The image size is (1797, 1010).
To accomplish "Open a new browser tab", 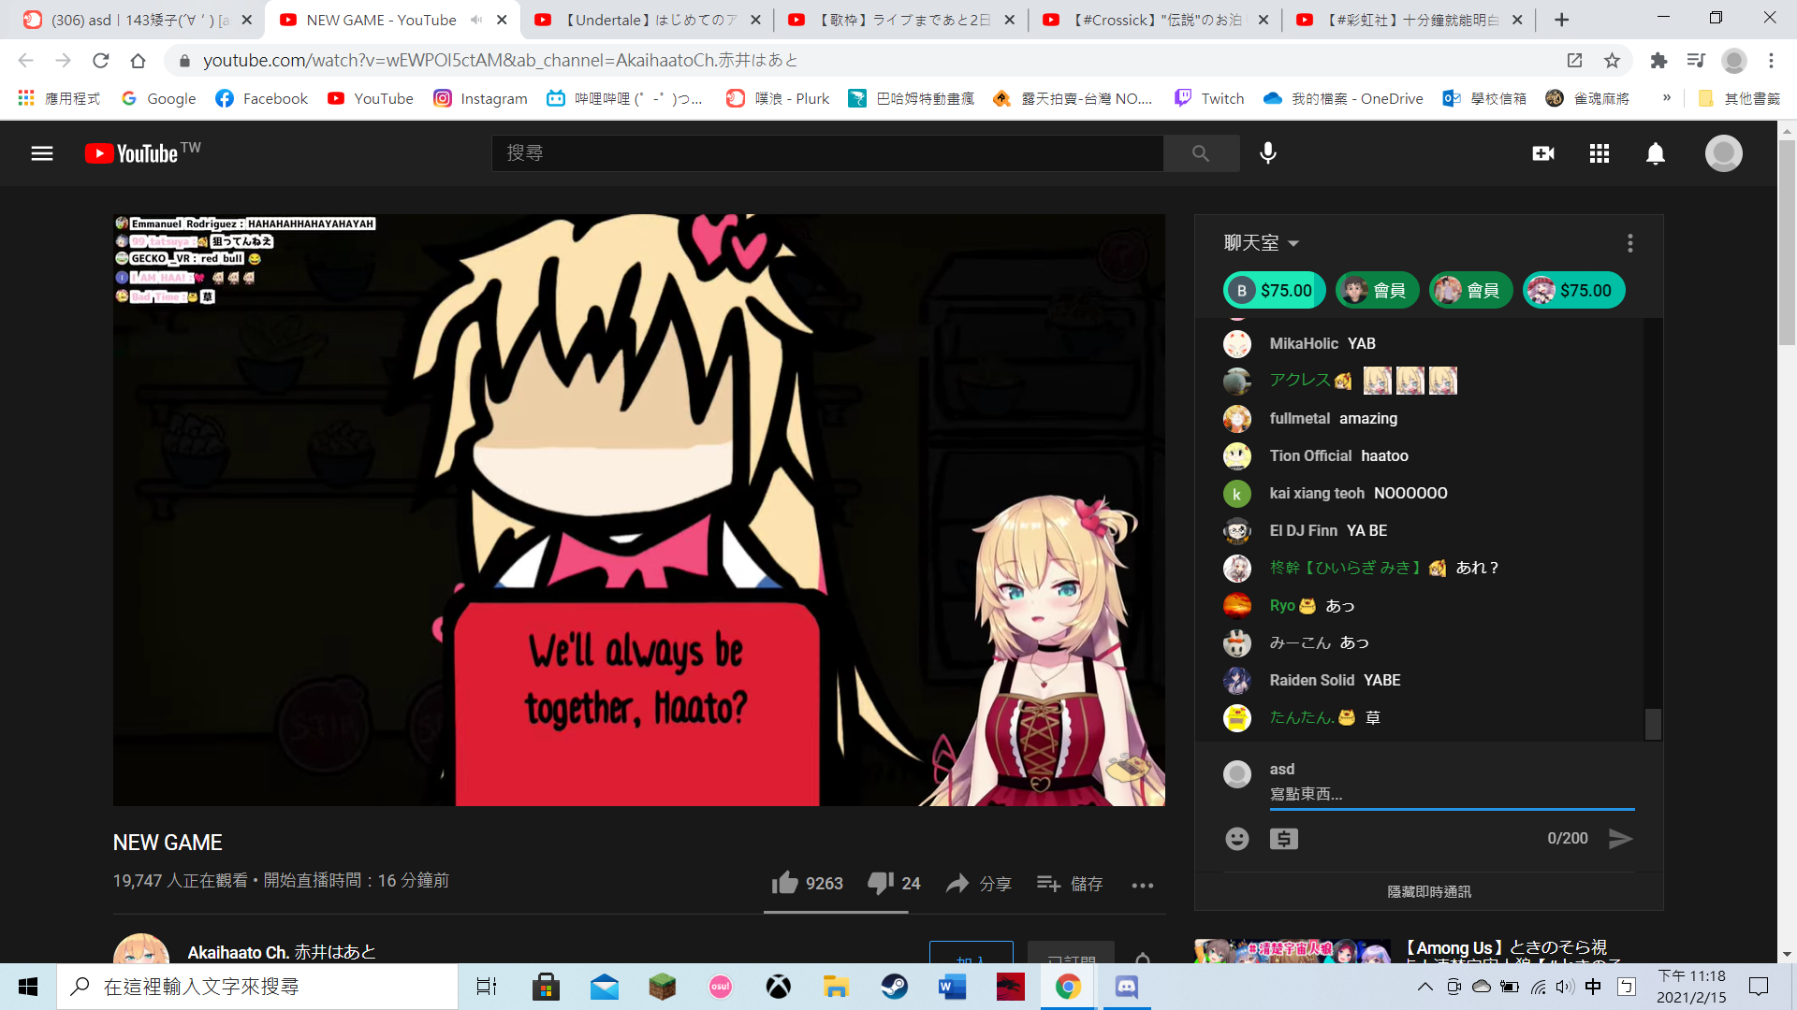I will [1561, 20].
